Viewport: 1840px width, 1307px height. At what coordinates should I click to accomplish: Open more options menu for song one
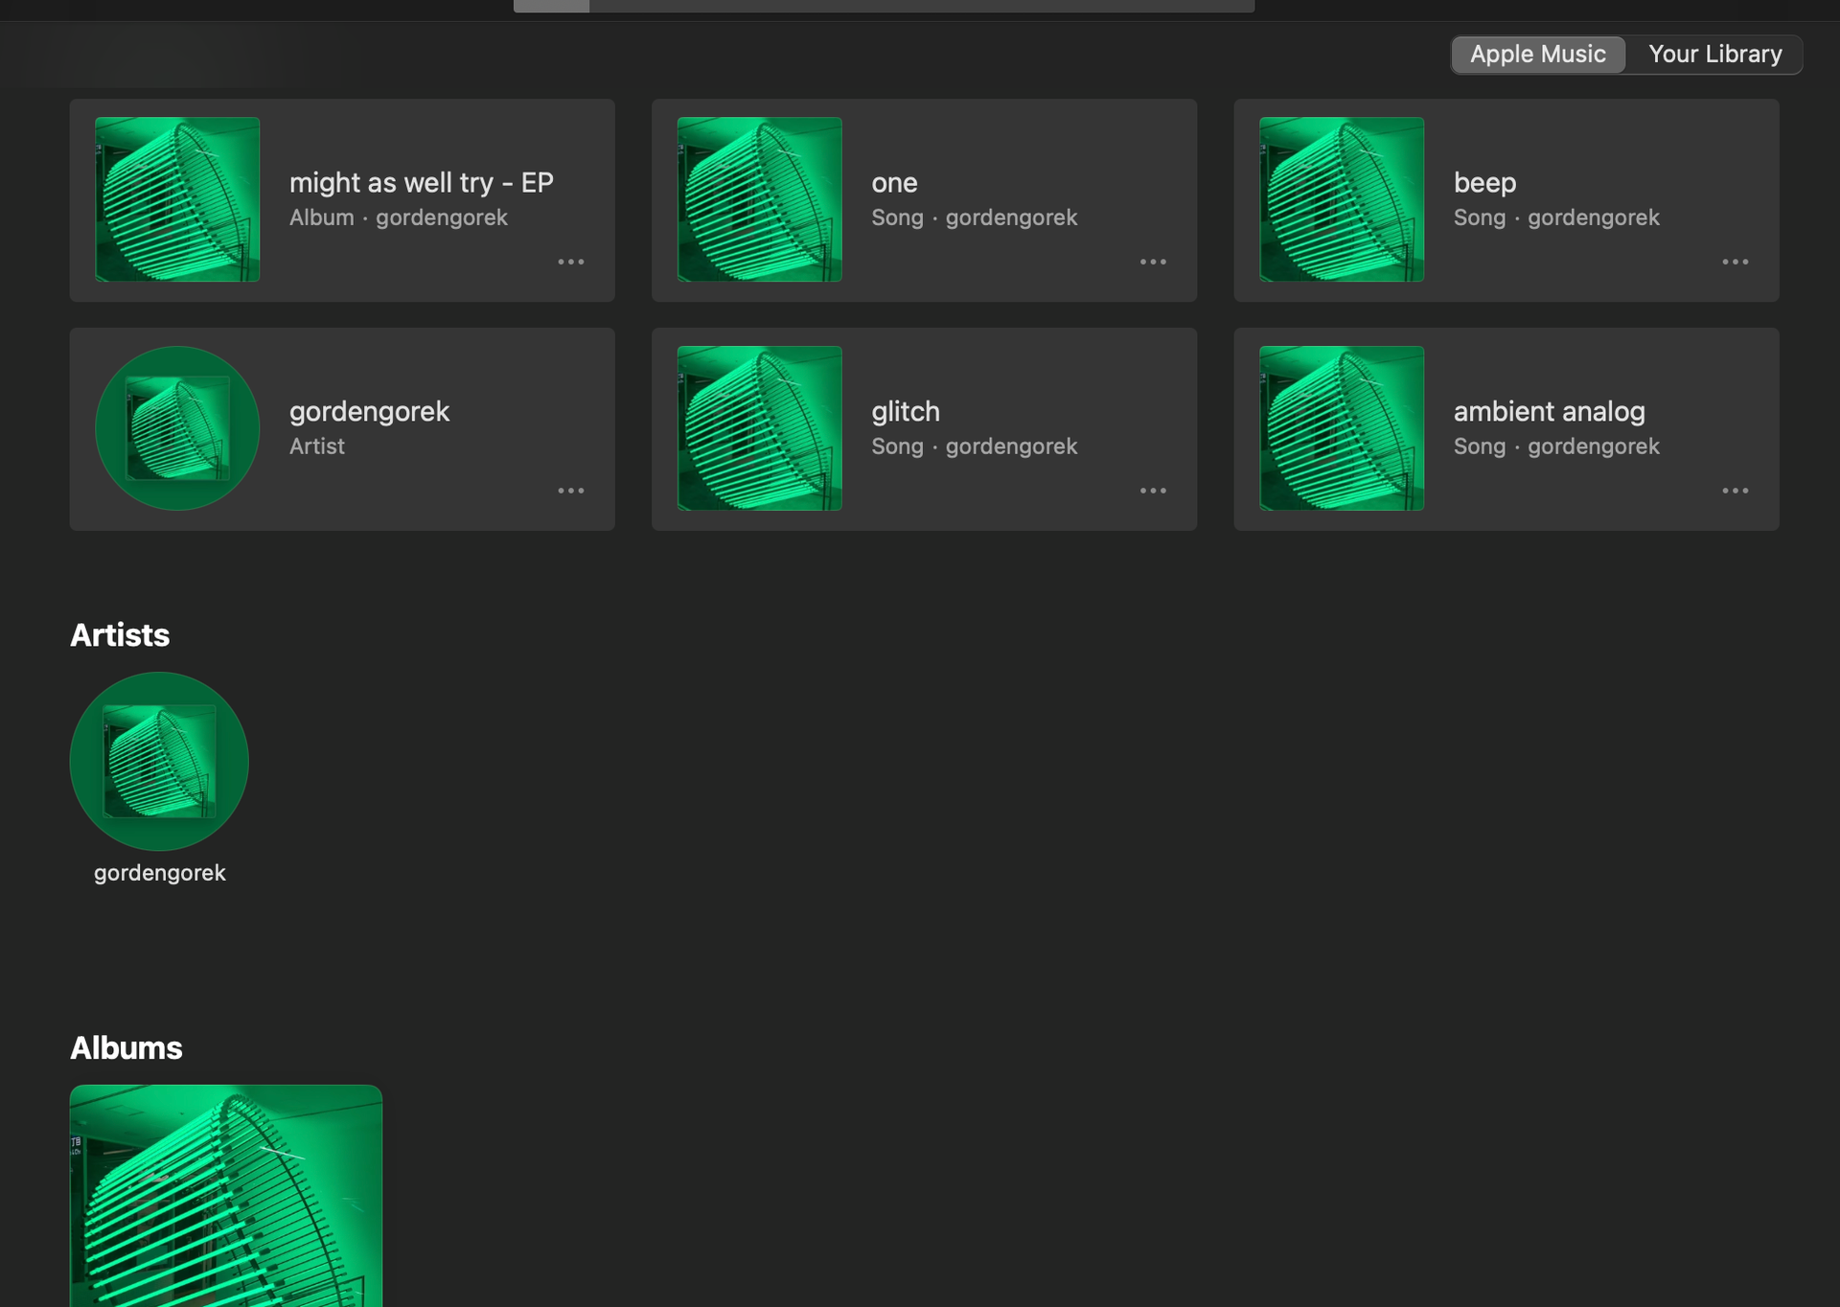tap(1153, 262)
